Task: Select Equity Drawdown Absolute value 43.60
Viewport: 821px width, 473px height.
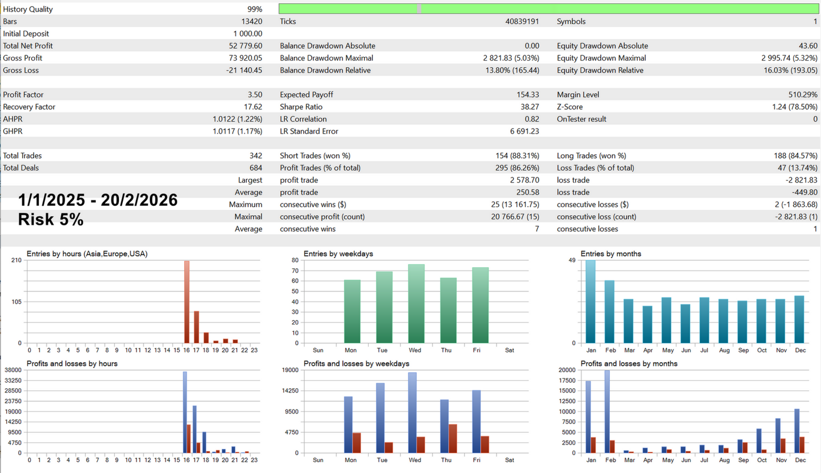Action: (808, 46)
